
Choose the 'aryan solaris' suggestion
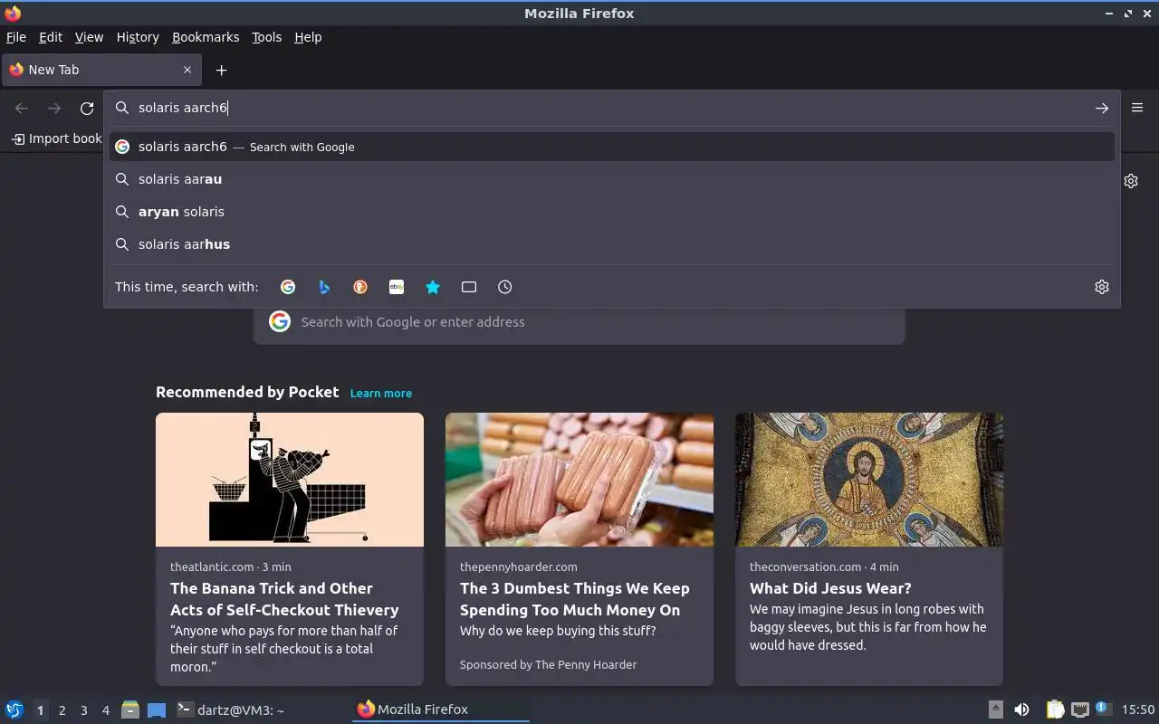tap(612, 212)
